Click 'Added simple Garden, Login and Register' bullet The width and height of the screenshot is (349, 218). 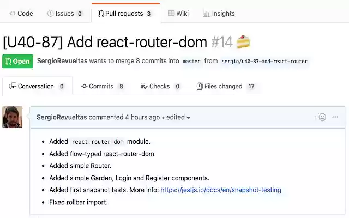point(129,178)
